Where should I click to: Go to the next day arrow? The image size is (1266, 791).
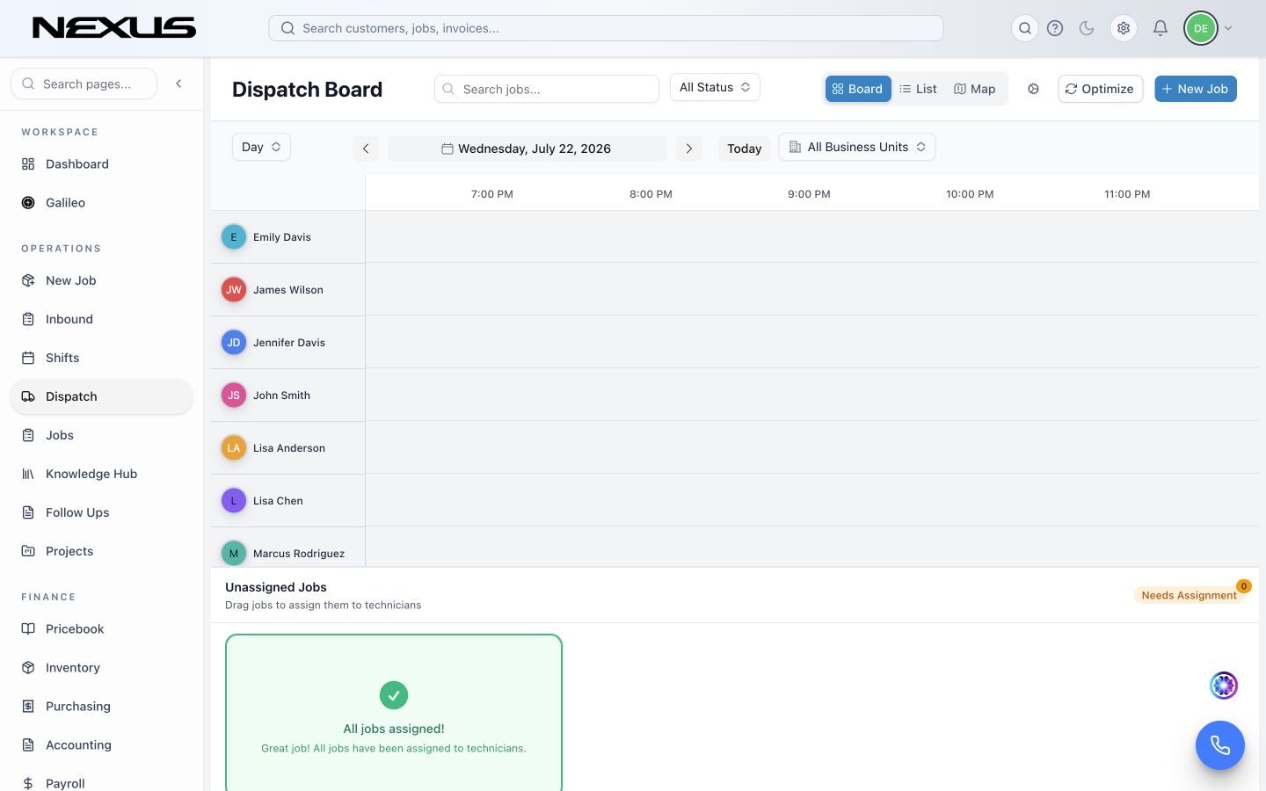coord(689,149)
